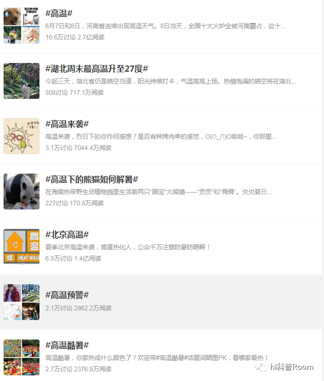The image size is (324, 381).
Task: Open the #高温预警# topic heading
Action: [67, 295]
